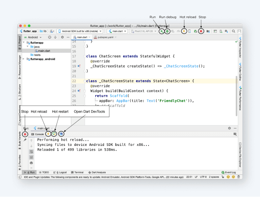The width and height of the screenshot is (260, 197).
Task: Toggle the Resource Manager side panel
Action: coord(20,67)
